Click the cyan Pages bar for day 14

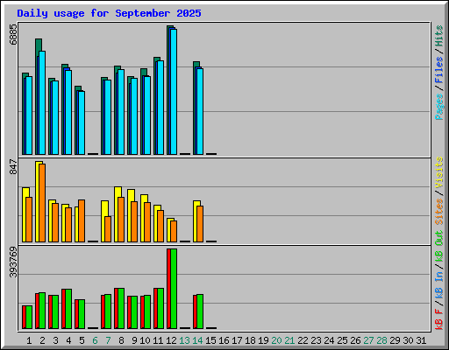click(200, 111)
